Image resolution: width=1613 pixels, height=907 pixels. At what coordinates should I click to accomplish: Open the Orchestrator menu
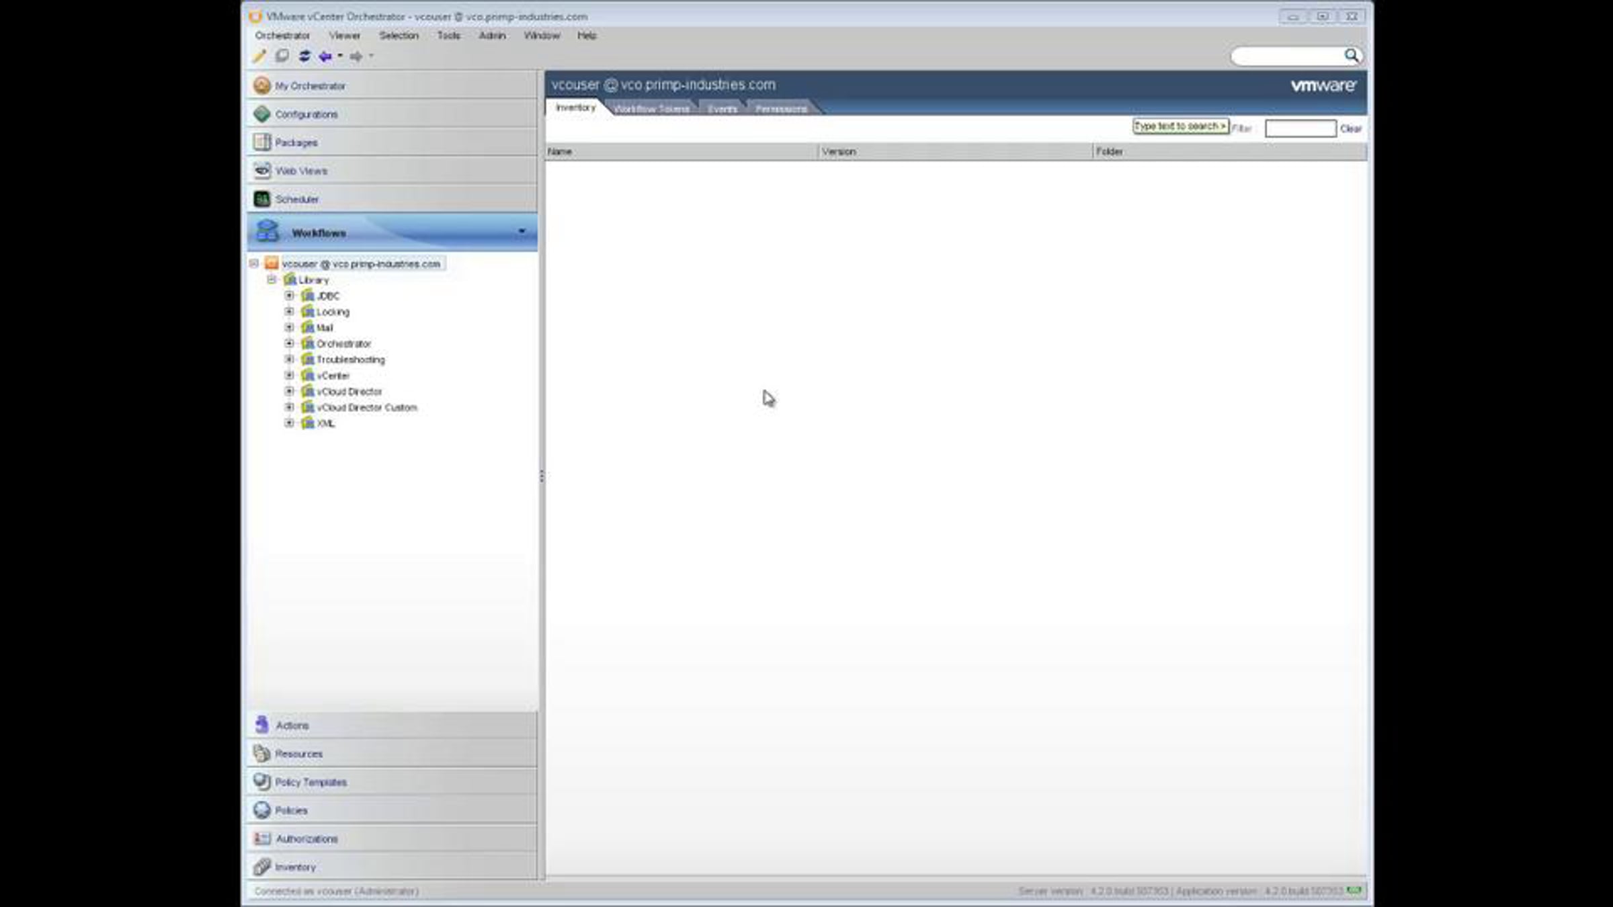tap(282, 36)
